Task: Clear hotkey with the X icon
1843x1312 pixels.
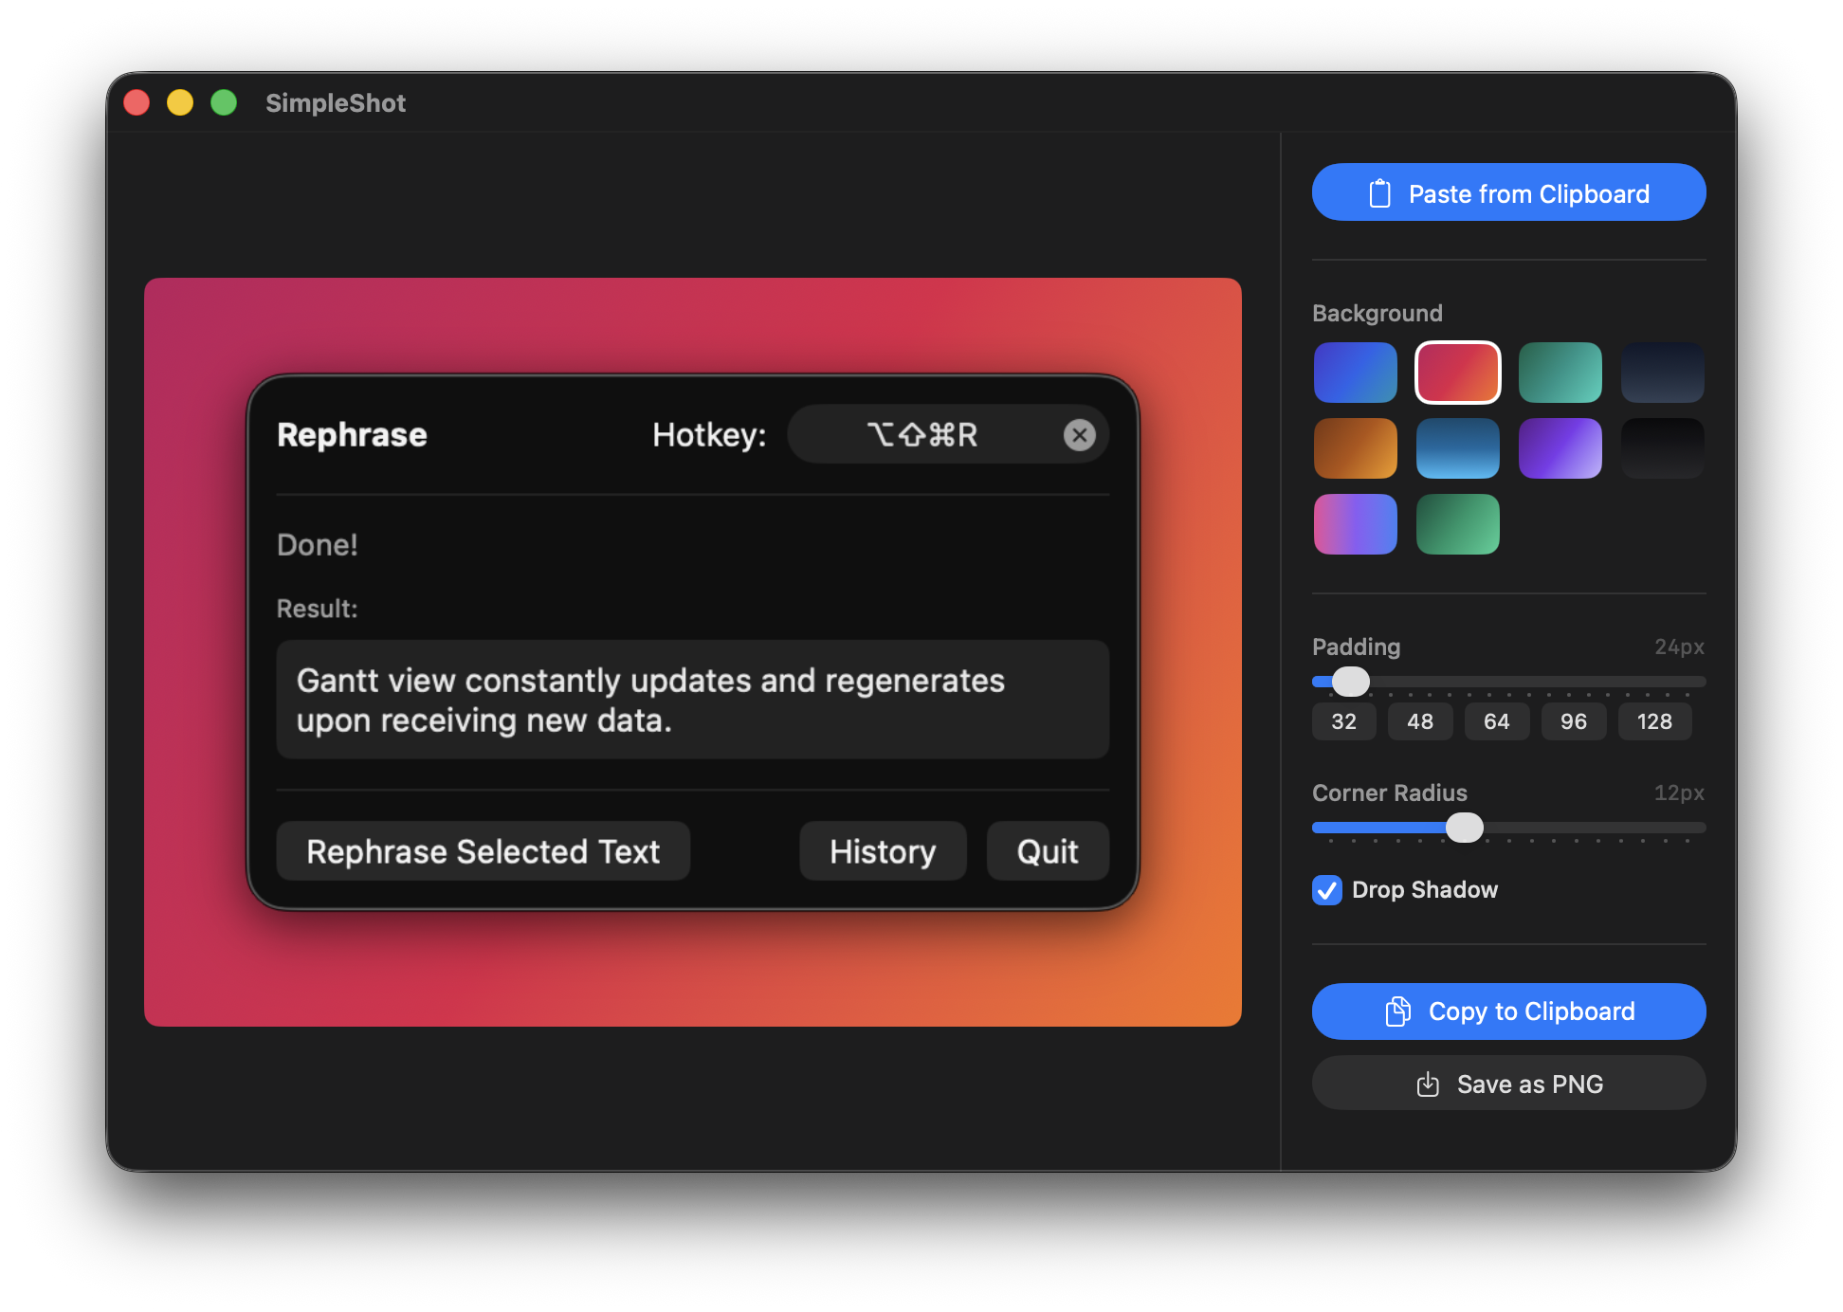Action: point(1079,435)
